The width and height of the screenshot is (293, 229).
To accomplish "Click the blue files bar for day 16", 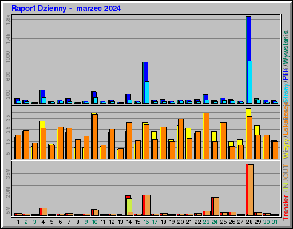I will (x=146, y=72).
